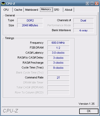Click the DRAM Idle Timer label
This screenshot has height=116, width=100.
click(33, 83)
